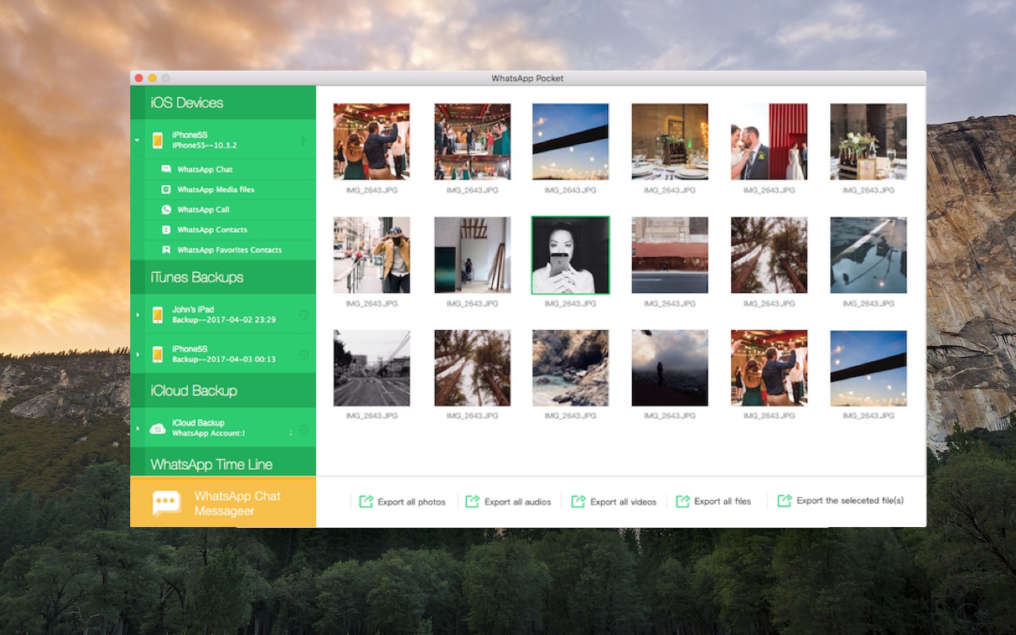
Task: Click the Export all files icon
Action: coord(682,501)
